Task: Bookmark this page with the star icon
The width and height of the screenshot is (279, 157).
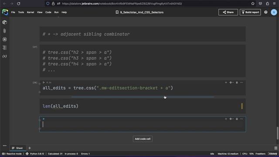Action: pos(253,3)
